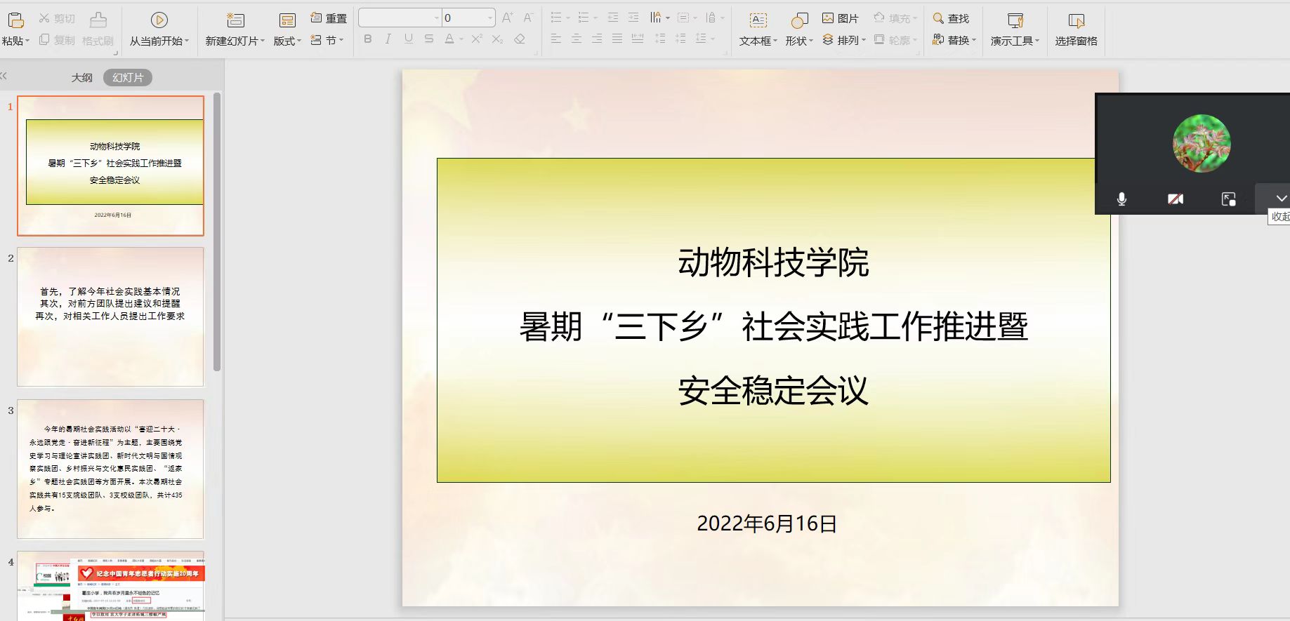Insert a picture with 图片 button

[841, 18]
